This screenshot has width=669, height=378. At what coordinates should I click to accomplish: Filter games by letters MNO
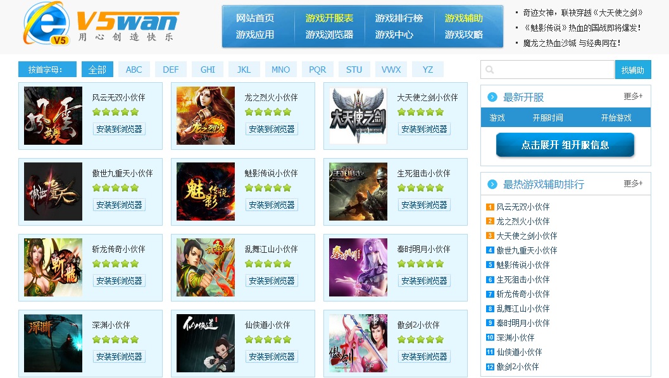click(x=280, y=70)
